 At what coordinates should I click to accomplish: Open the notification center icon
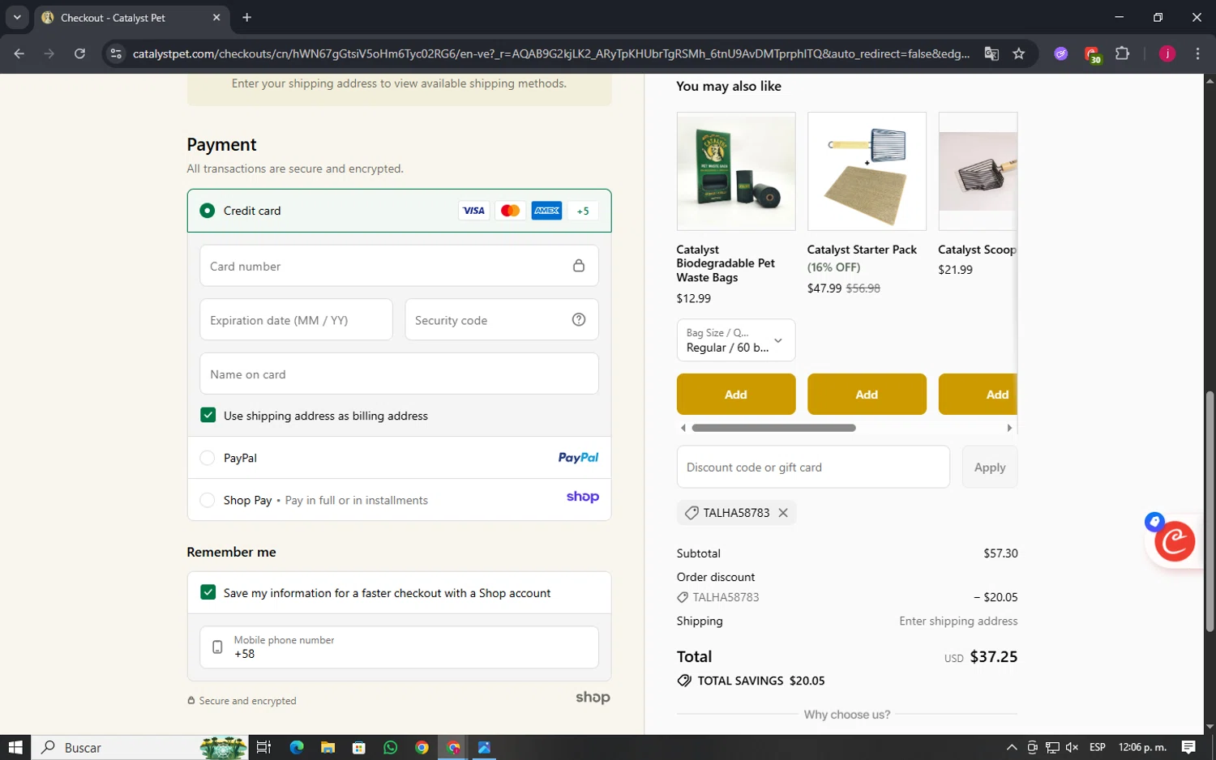[x=1188, y=747]
